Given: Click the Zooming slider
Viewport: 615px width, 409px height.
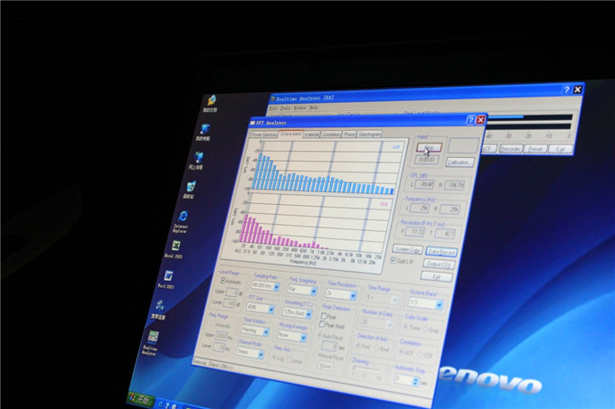Looking at the screenshot, I should point(366,371).
